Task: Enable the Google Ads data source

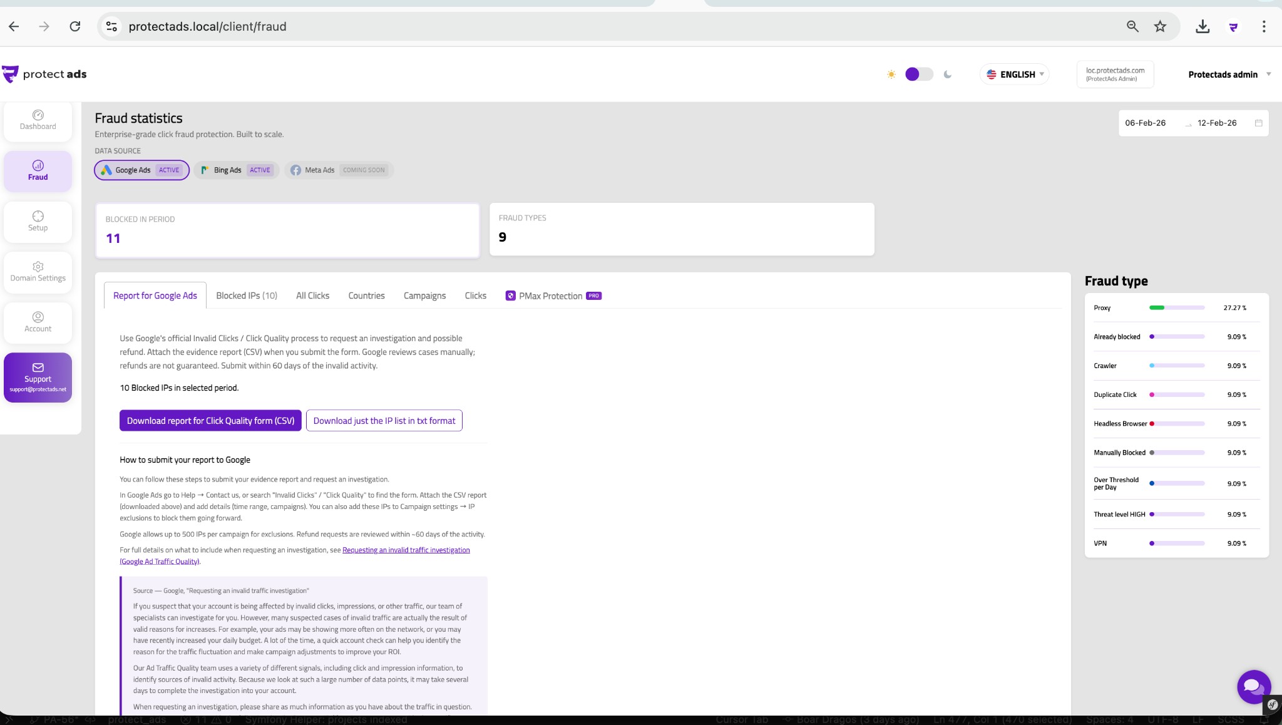Action: (141, 170)
